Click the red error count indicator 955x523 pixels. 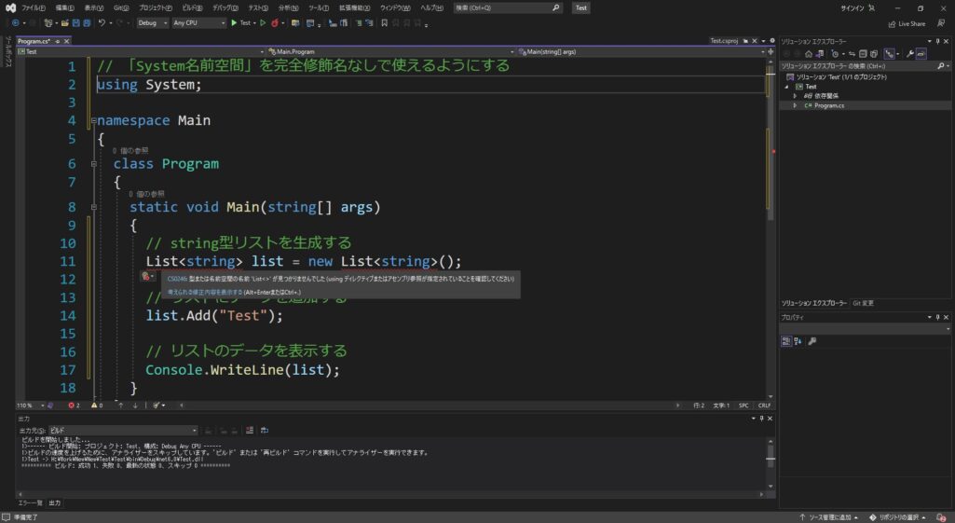74,406
